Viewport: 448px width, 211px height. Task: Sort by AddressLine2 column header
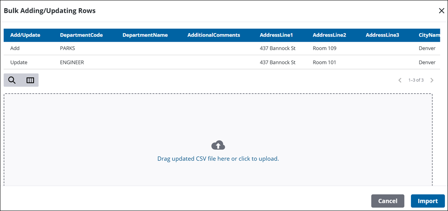pyautogui.click(x=329, y=35)
